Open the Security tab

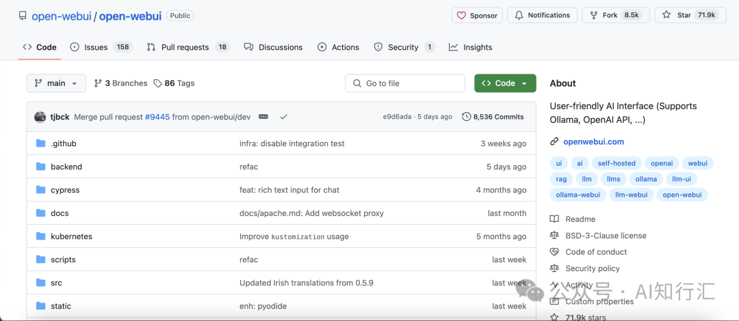404,47
